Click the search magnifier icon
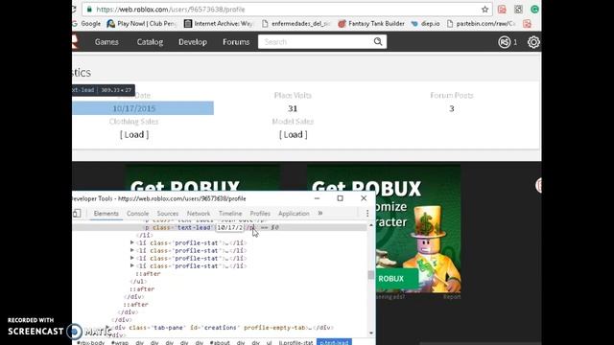The height and width of the screenshot is (345, 614). pos(378,41)
